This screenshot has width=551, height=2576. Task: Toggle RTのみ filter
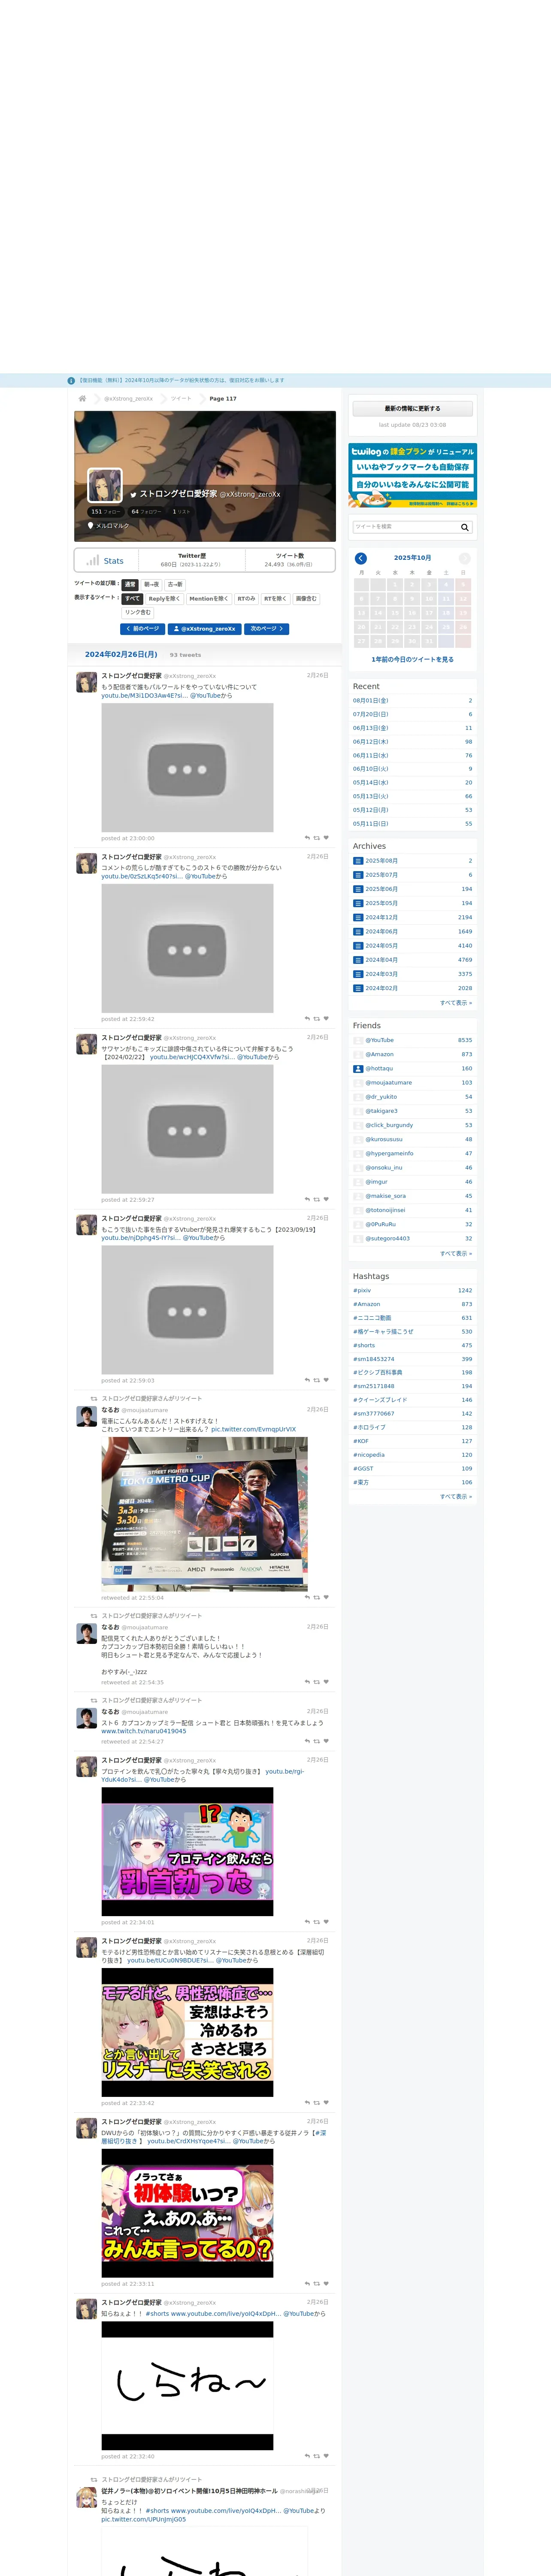tap(246, 598)
